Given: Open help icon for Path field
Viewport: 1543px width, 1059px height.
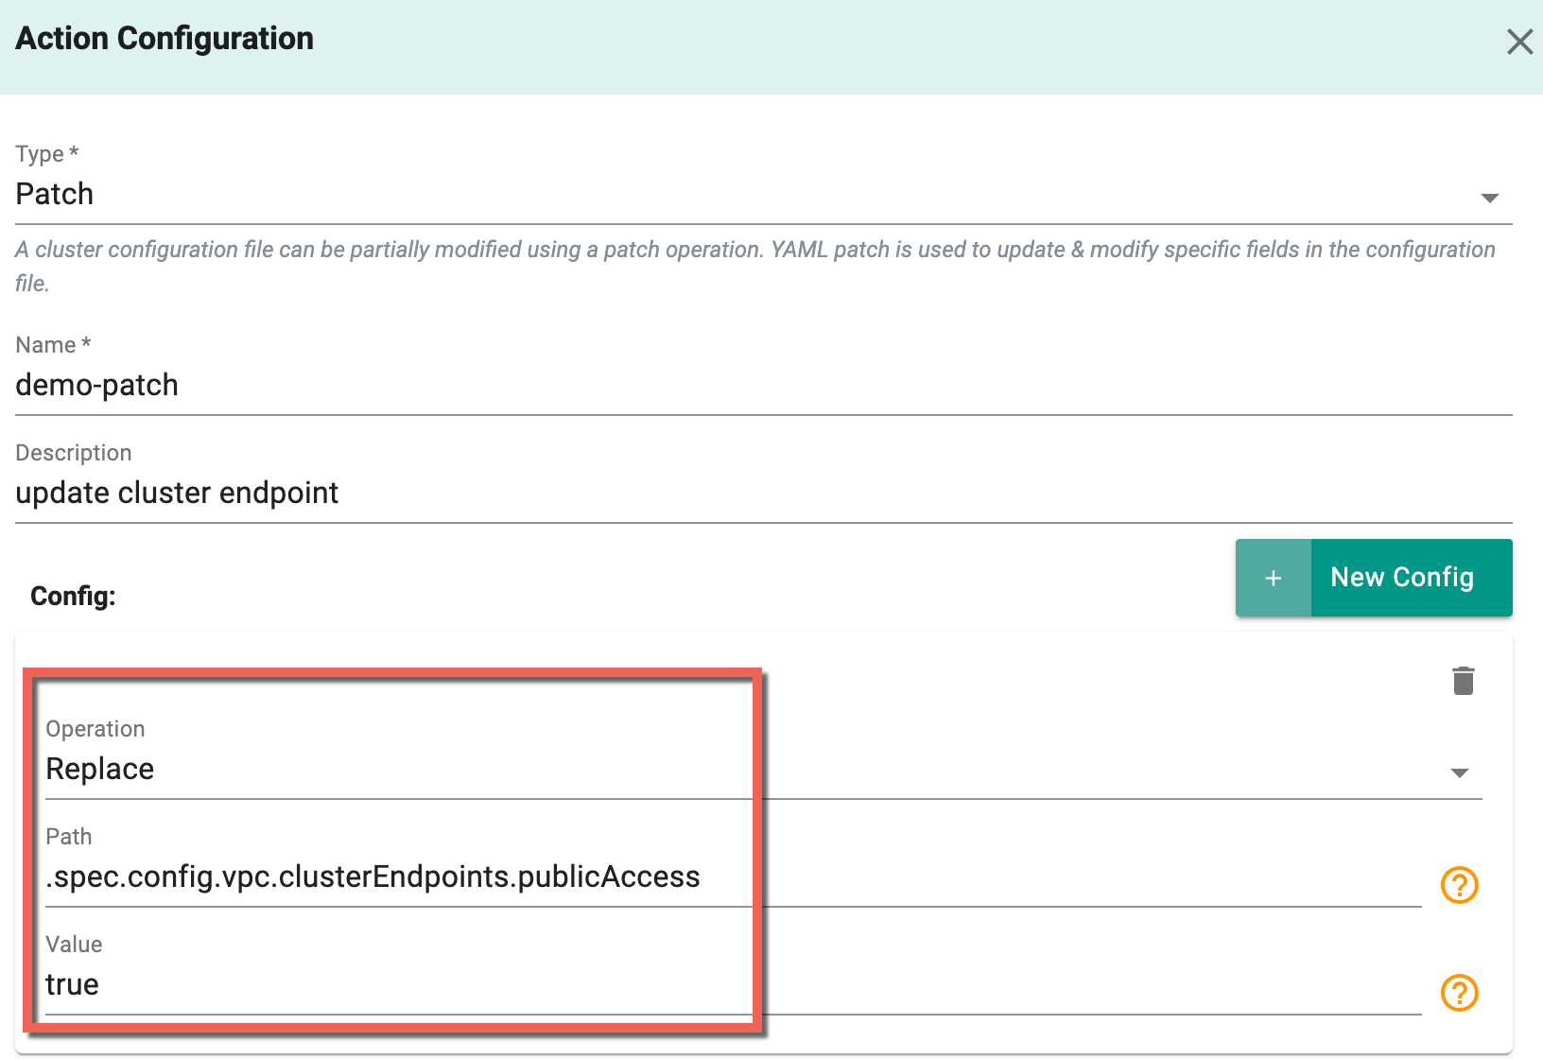Looking at the screenshot, I should click(1459, 885).
